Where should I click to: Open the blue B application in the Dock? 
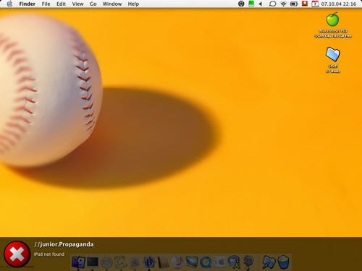click(149, 262)
